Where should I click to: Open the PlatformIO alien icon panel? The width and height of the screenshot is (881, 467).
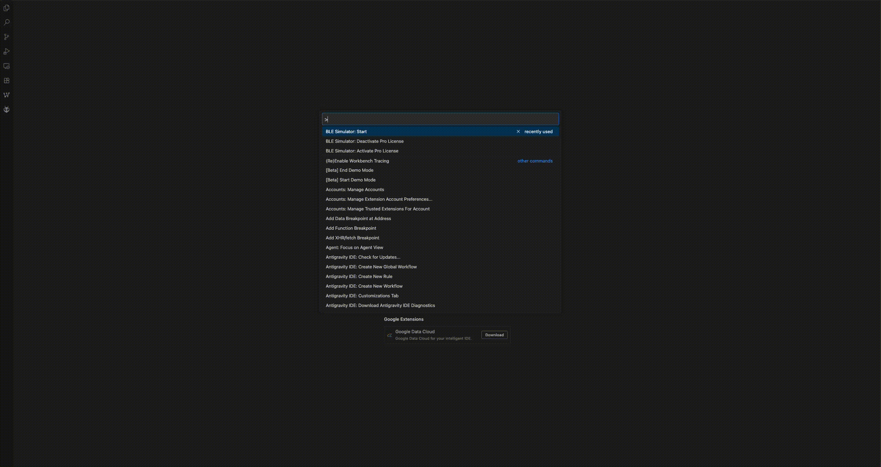point(7,110)
